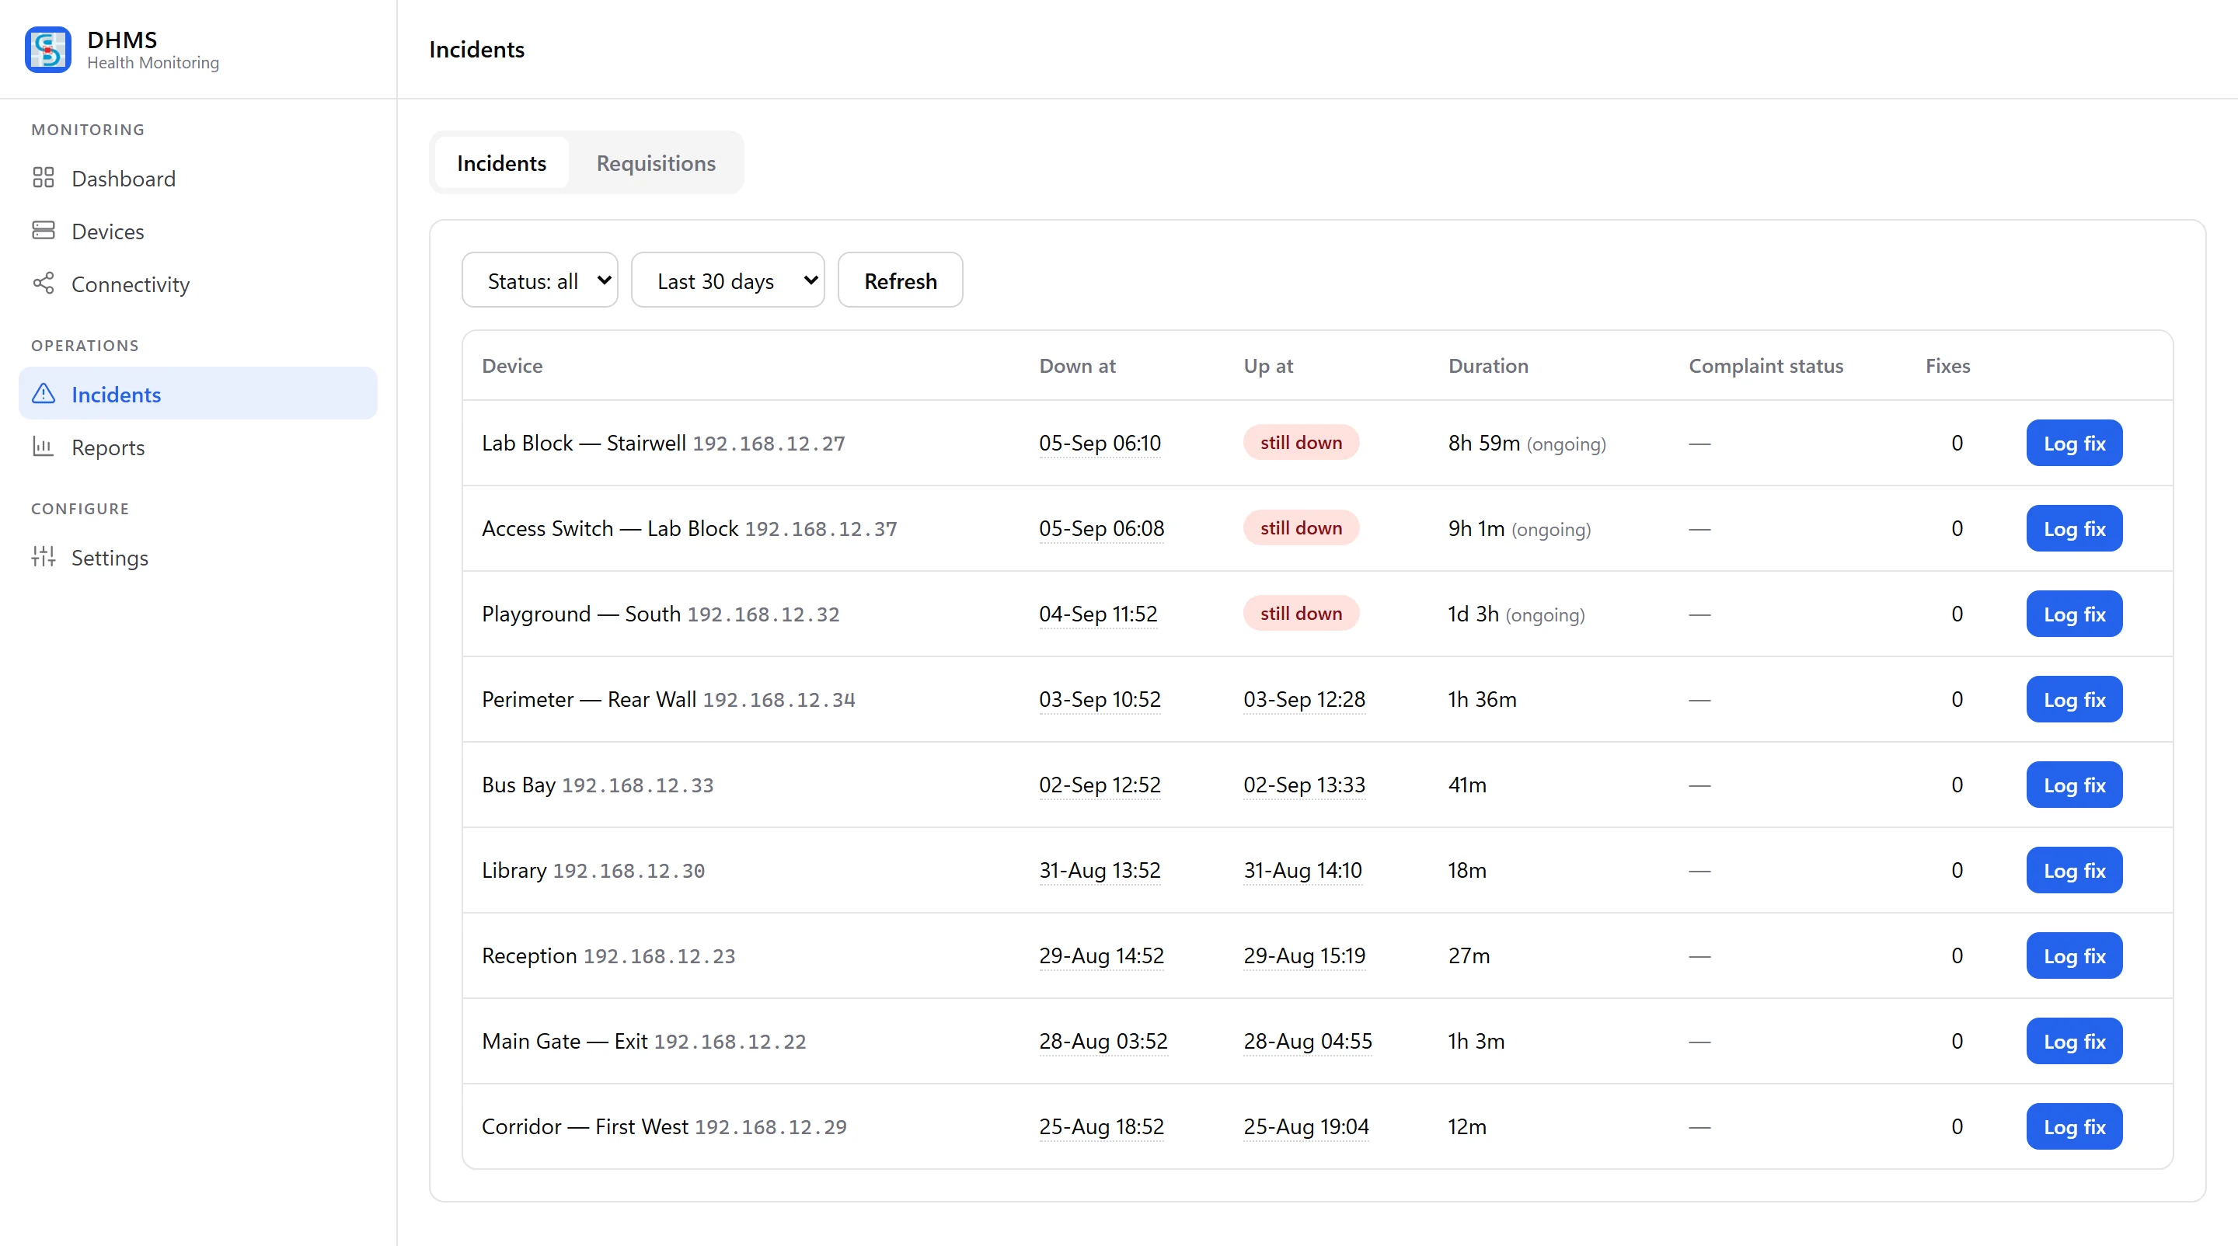Click the Device column header
This screenshot has width=2238, height=1246.
(512, 366)
